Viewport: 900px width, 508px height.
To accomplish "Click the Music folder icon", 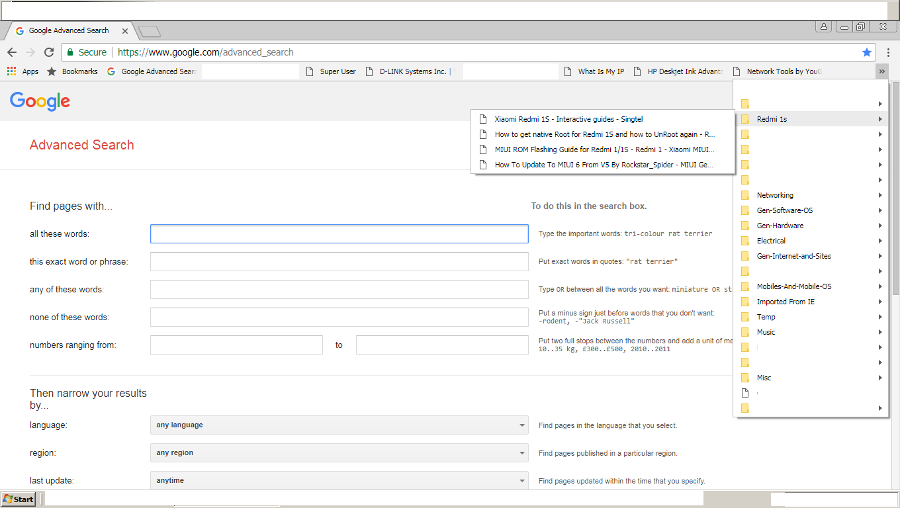I will 744,332.
